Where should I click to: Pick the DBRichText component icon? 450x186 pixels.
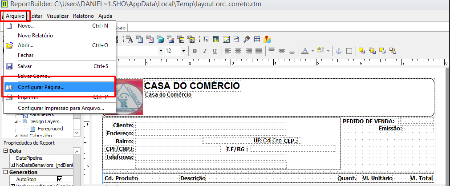(x=150, y=39)
